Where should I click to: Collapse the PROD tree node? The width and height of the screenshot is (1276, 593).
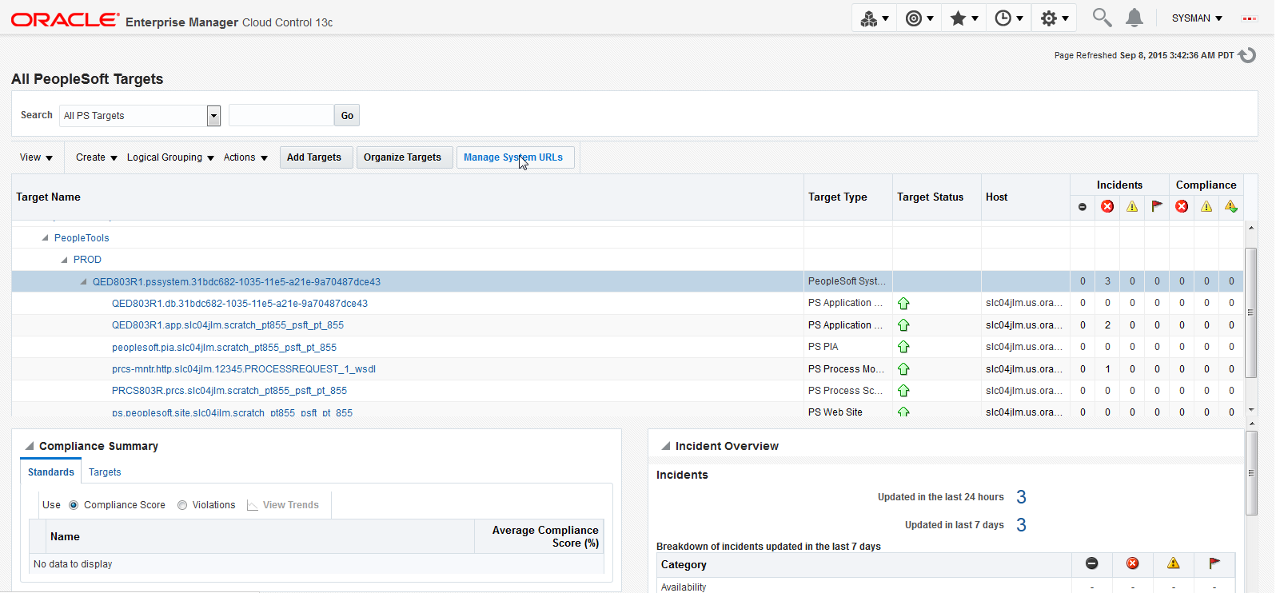pyautogui.click(x=64, y=260)
